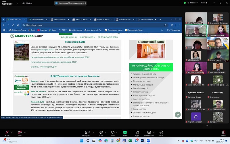Screen dimensions: 230x144
Task: Click the browser home icon
Action: [x=18, y=25]
